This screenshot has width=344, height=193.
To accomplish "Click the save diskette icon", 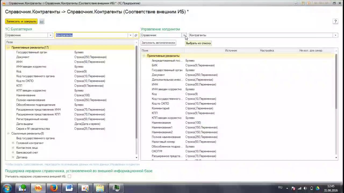I will click(42, 21).
